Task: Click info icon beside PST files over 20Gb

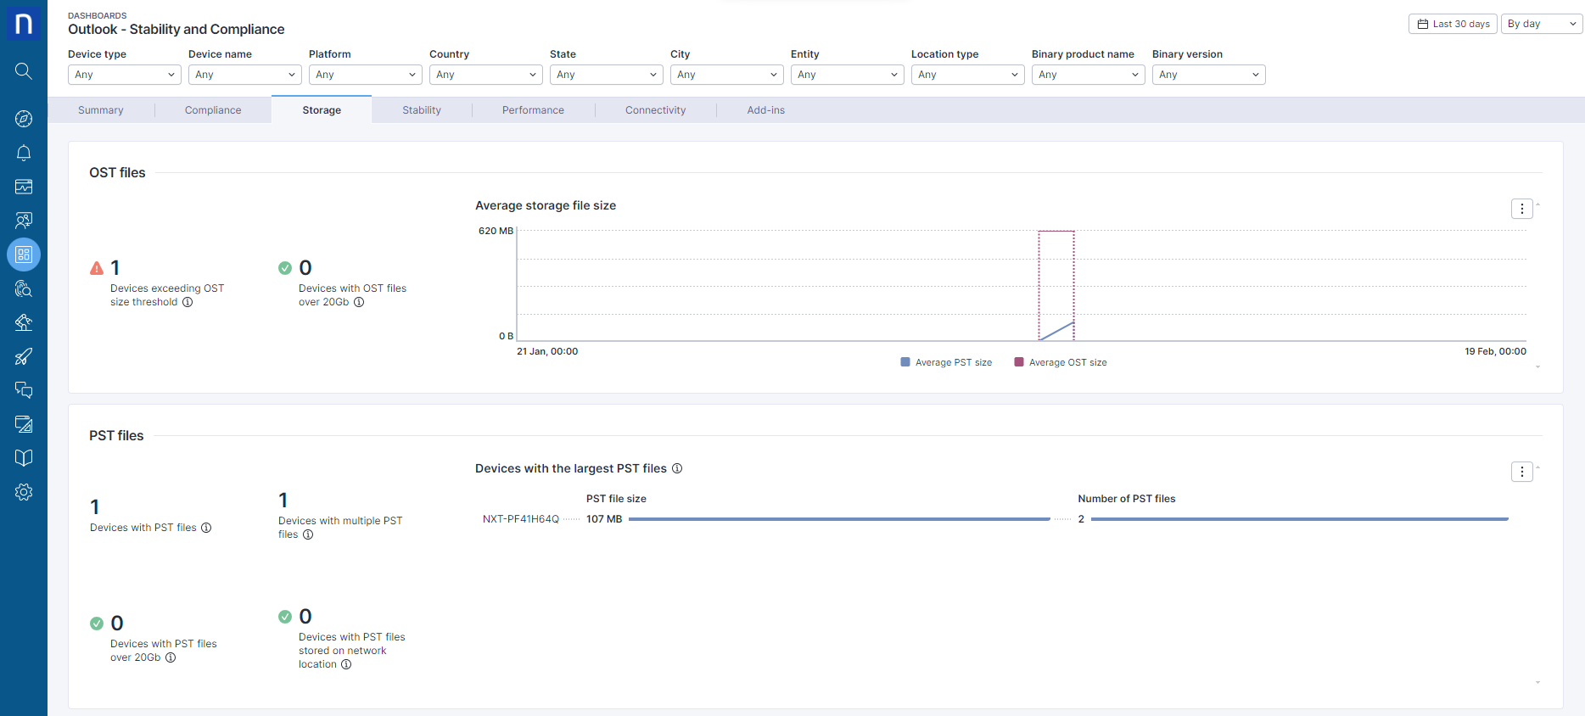Action: [x=171, y=657]
